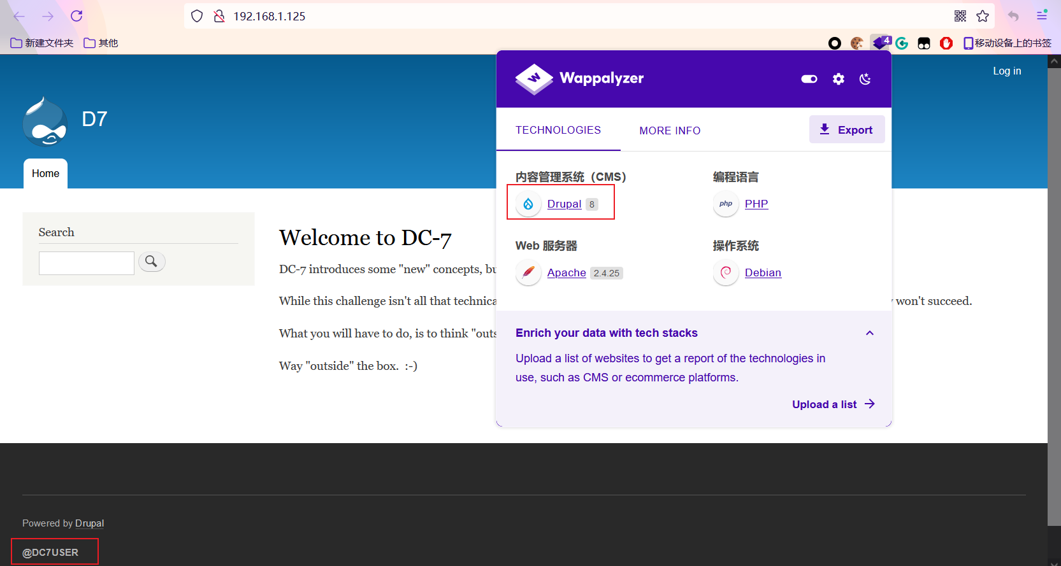Toggle the Wappalyzer enable switch
This screenshot has height=566, width=1061.
click(x=809, y=79)
